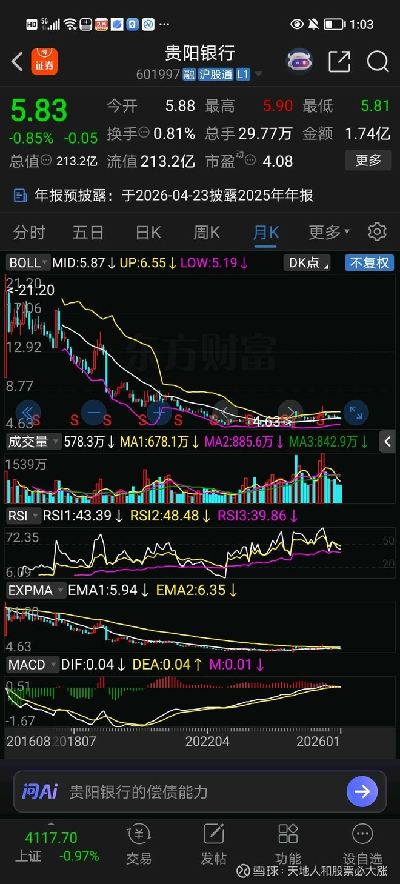Image resolution: width=400 pixels, height=884 pixels.
Task: Tap DEA:0.04 readout on MACD row
Action: tap(167, 664)
